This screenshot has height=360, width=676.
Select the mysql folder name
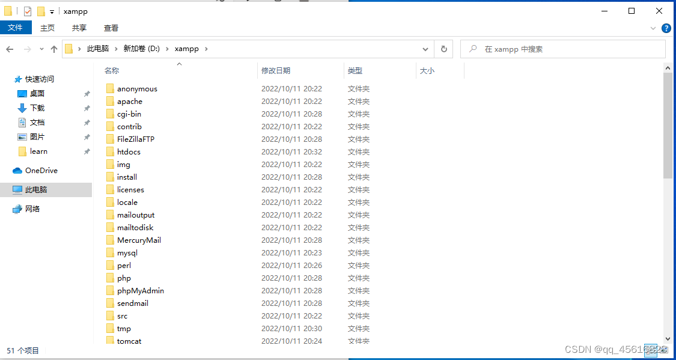pyautogui.click(x=127, y=252)
